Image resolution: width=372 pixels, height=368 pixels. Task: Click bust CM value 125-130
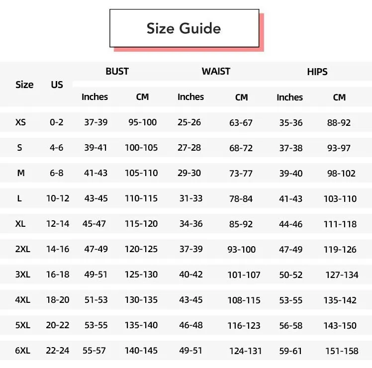coord(141,275)
